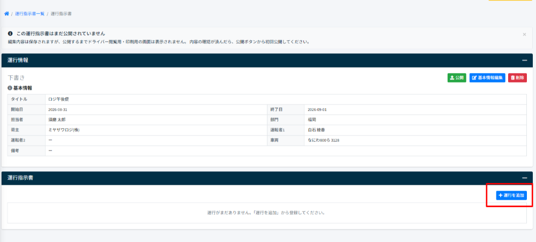The image size is (536, 242).
Task: Open 運行指示書一覧 breadcrumb link
Action: coord(29,14)
